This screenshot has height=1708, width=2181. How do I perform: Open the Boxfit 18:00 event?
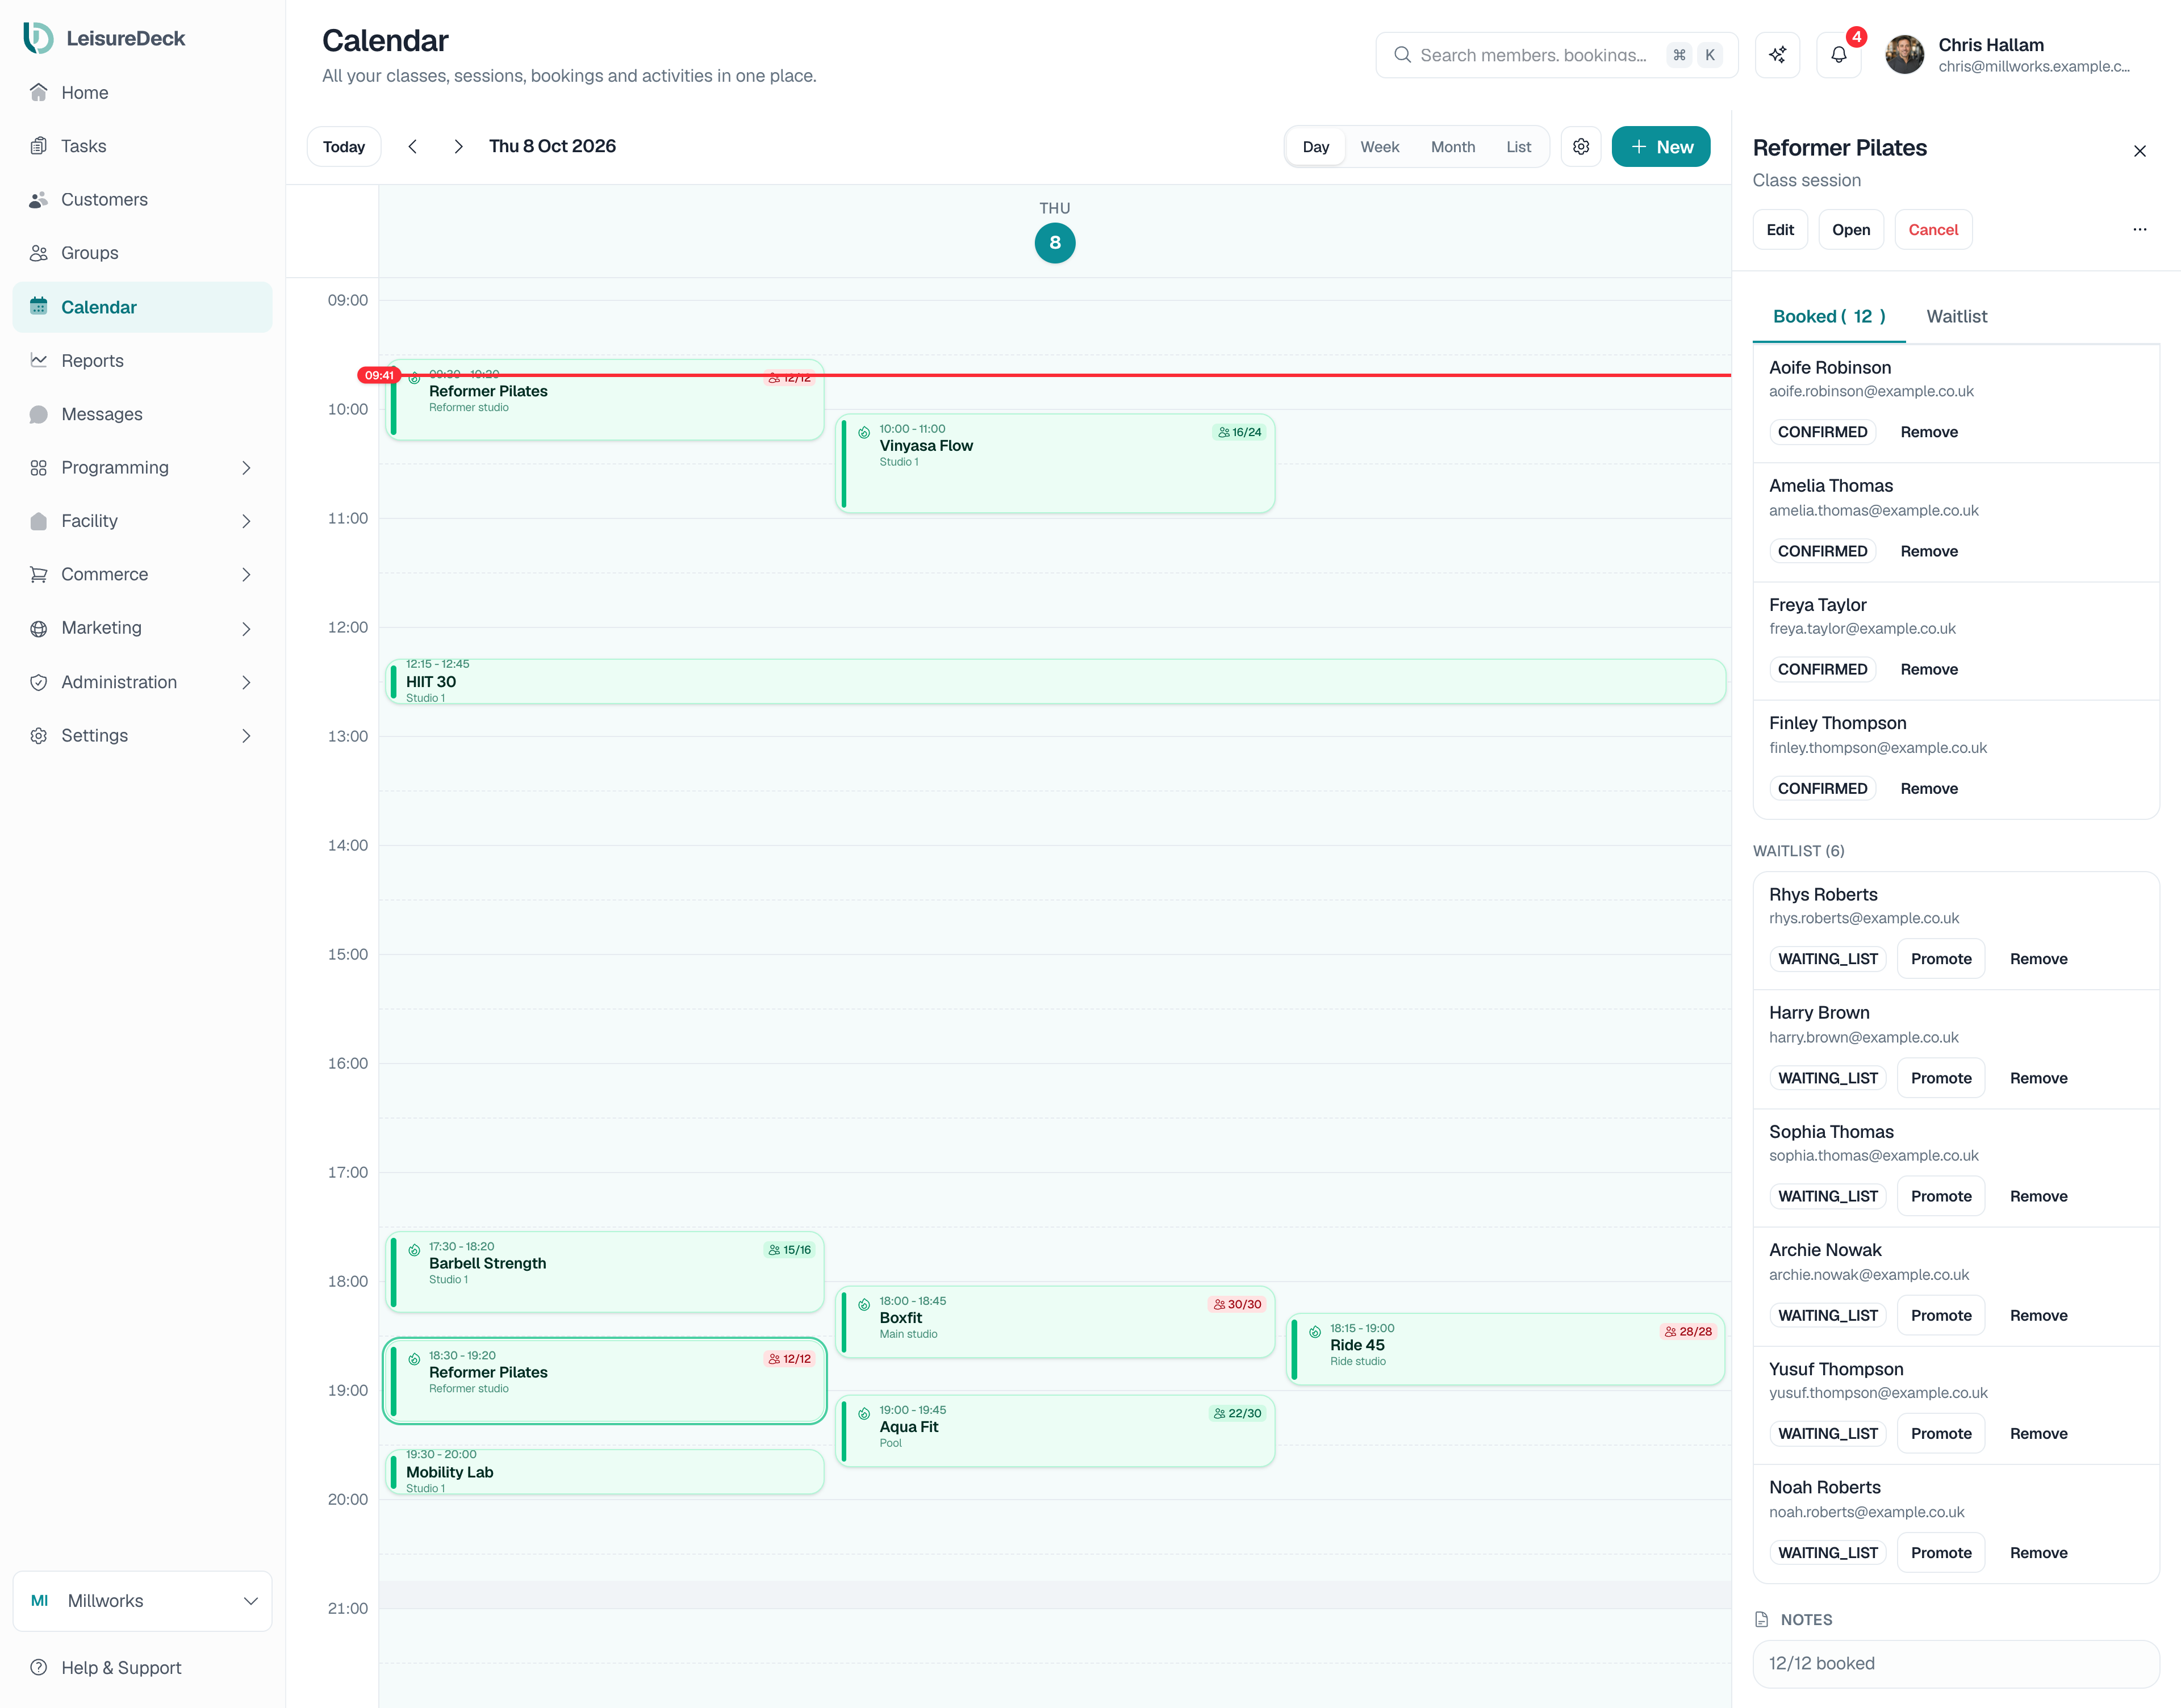point(1054,1321)
